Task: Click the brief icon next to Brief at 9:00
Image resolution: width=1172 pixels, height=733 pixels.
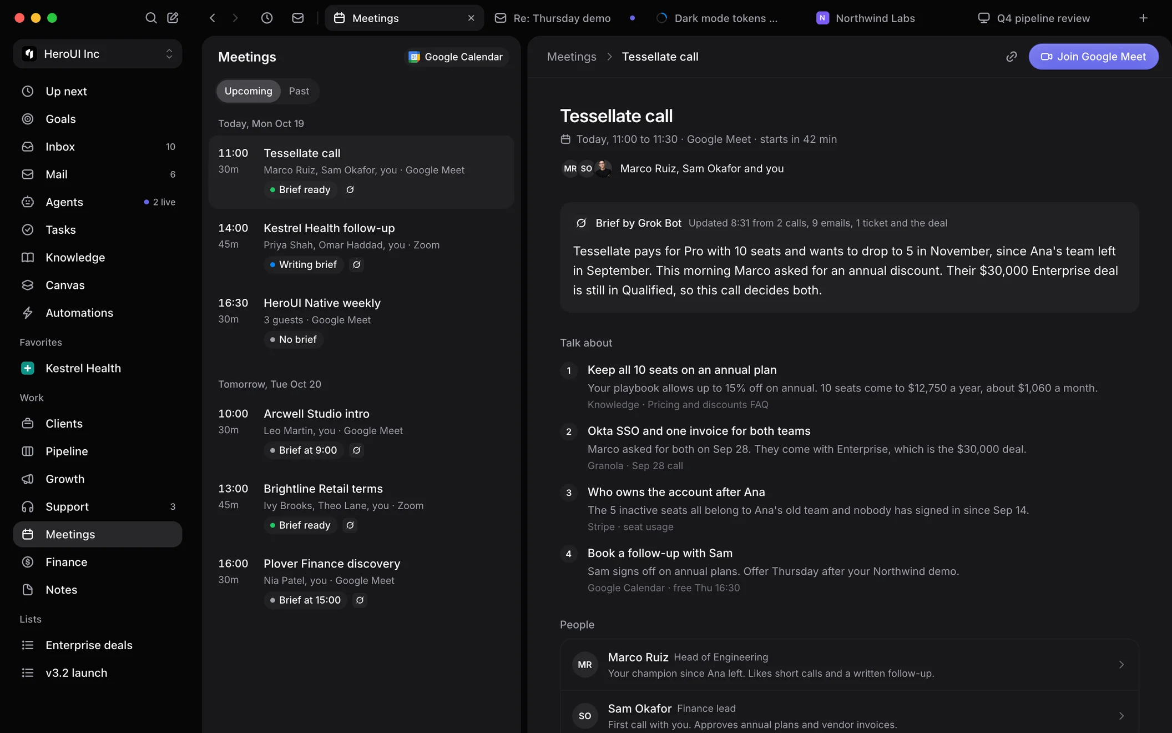Action: pos(357,450)
